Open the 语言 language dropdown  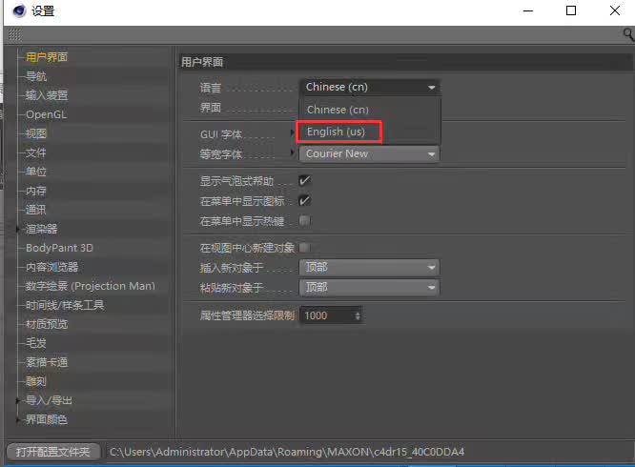(x=370, y=87)
